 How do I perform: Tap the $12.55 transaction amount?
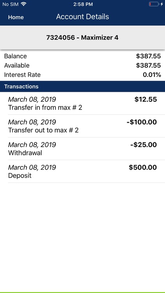pyautogui.click(x=146, y=99)
